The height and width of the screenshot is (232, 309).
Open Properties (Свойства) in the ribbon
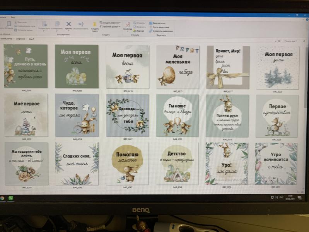coord(127,24)
